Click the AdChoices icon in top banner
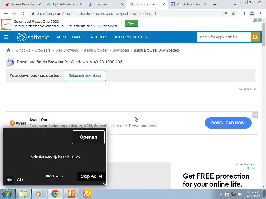 255,20
